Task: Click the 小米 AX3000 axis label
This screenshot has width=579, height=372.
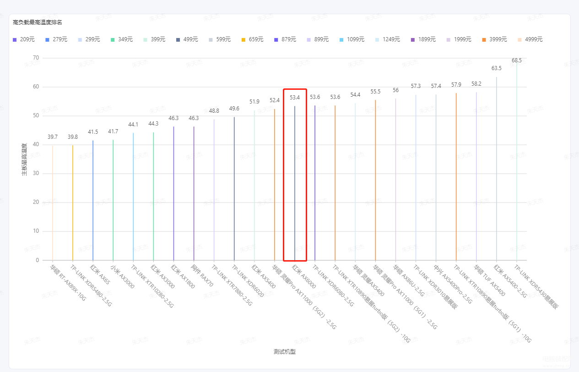Action: click(x=123, y=276)
